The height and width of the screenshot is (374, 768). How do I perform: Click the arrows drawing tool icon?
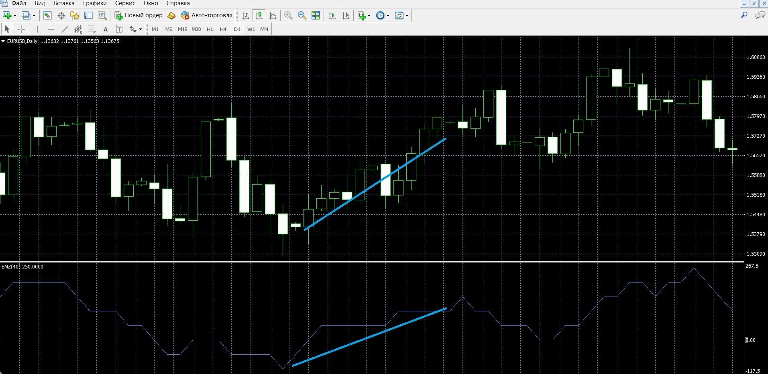pos(133,29)
